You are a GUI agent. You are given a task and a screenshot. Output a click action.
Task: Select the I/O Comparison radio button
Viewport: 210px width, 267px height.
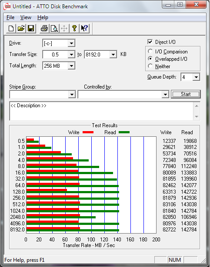coord(150,51)
